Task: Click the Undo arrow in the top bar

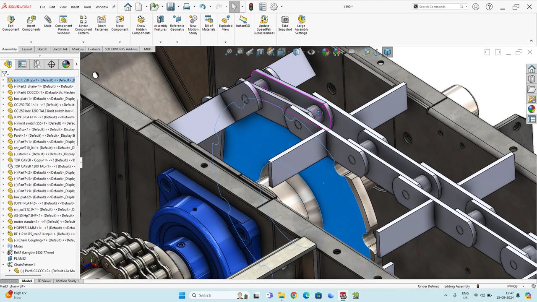Action: pyautogui.click(x=203, y=7)
